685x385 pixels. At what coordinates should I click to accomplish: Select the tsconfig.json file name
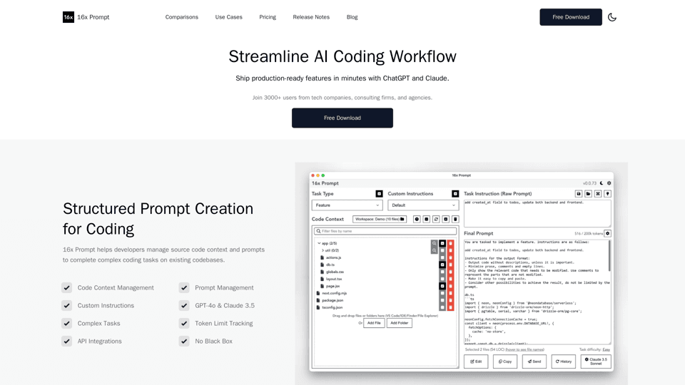[x=332, y=307]
